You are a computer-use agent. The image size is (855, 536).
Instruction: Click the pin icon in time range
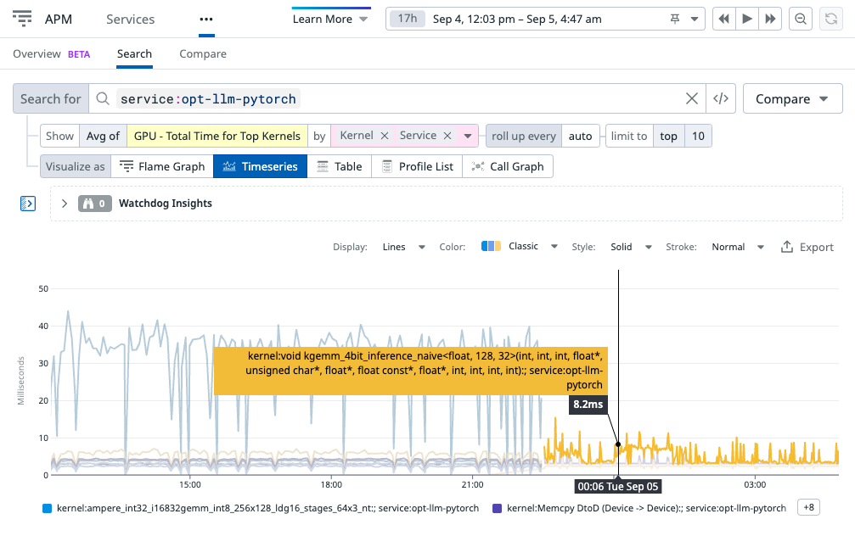pos(675,19)
